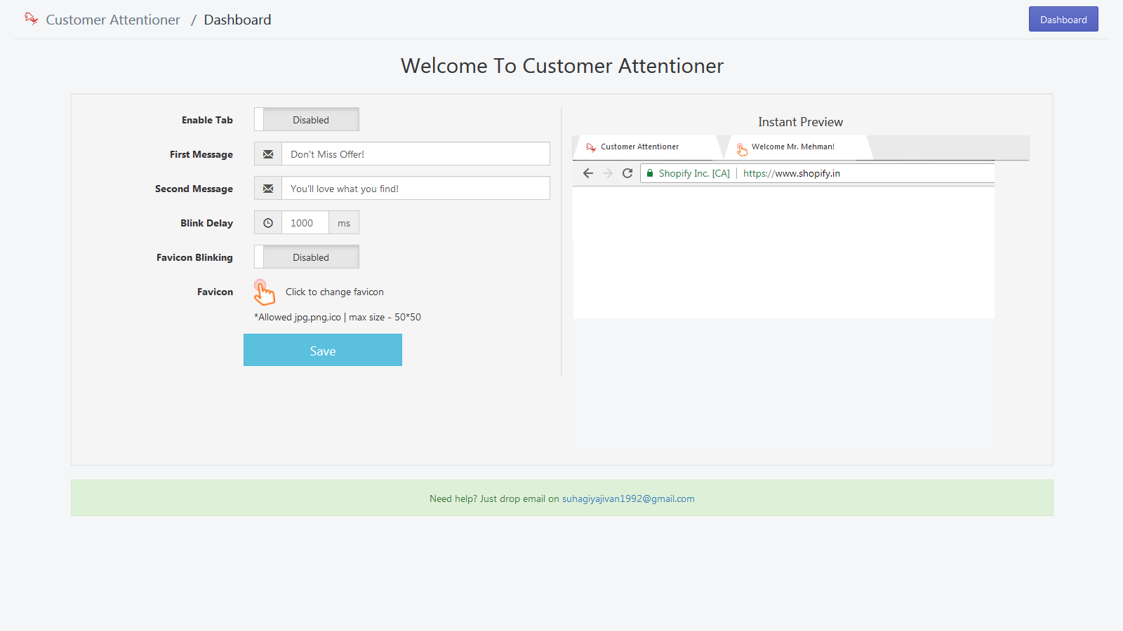Click the Dashboard breadcrumb text

[237, 20]
